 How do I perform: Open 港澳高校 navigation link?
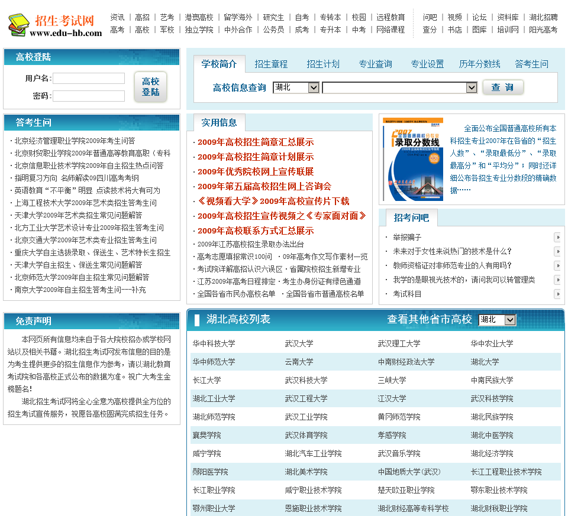pos(199,17)
